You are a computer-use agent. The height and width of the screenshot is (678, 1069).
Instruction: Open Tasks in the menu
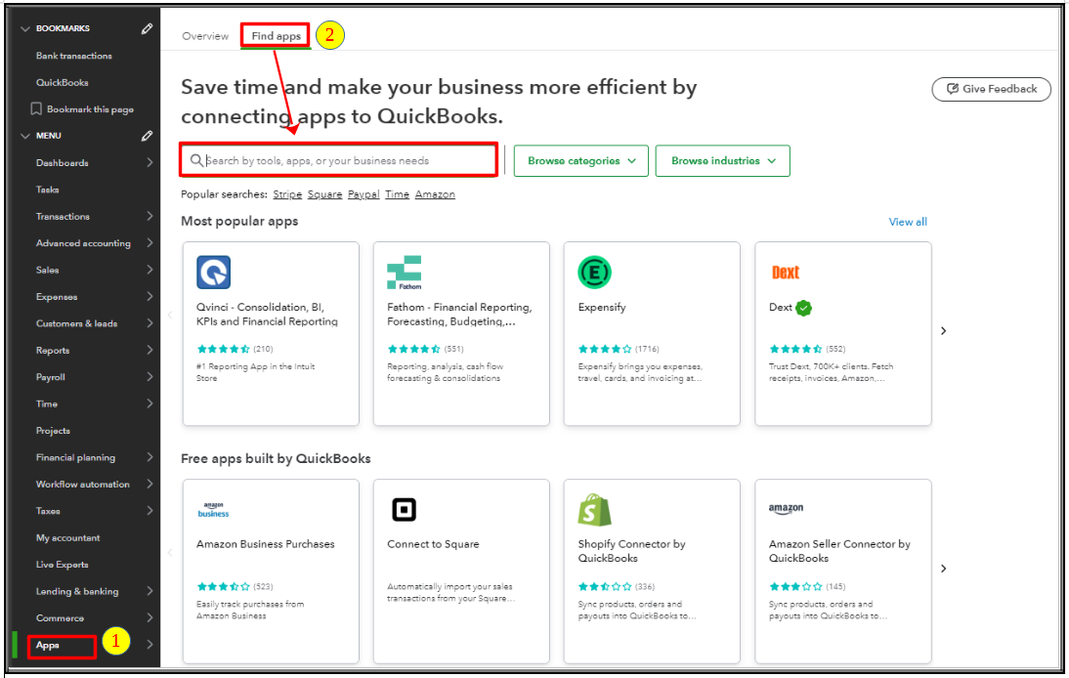tap(48, 190)
